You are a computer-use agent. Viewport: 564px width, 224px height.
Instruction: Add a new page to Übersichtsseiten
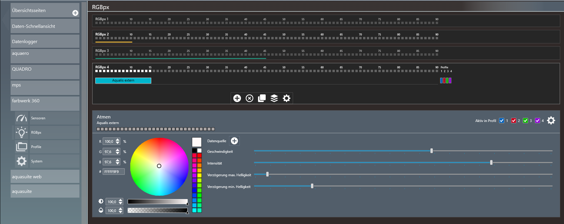[75, 13]
